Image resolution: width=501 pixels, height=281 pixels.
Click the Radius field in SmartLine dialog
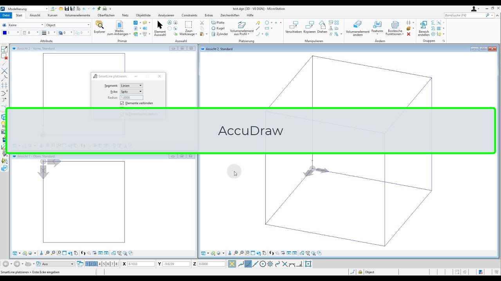tap(131, 98)
